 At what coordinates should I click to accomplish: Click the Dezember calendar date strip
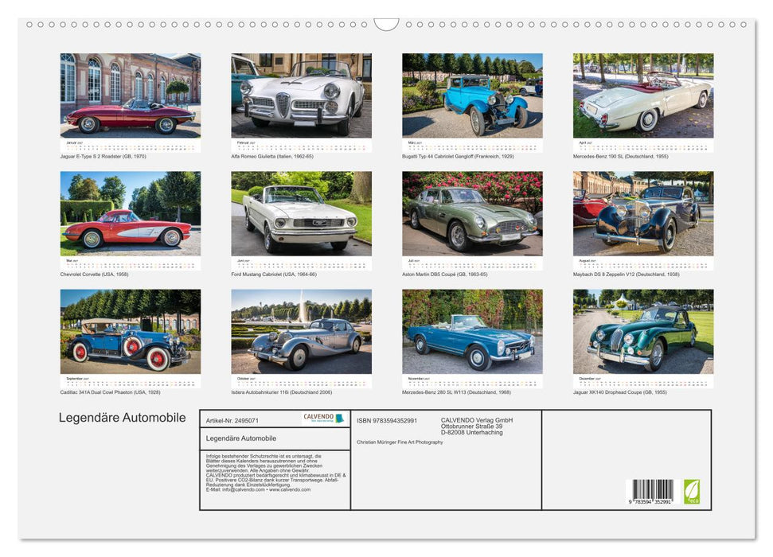coord(643,383)
